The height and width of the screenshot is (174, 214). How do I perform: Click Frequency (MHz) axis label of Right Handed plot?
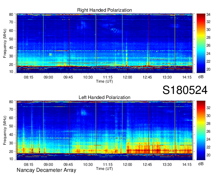5,43
